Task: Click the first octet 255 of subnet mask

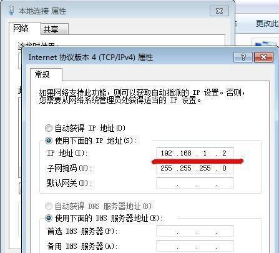Action: 166,168
